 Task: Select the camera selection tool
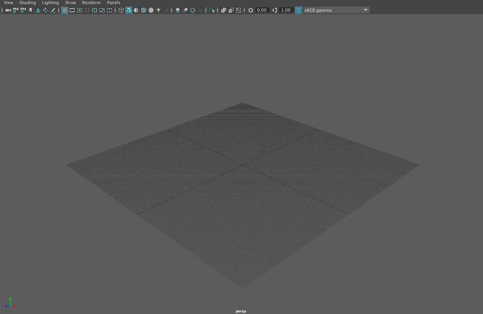tap(8, 10)
